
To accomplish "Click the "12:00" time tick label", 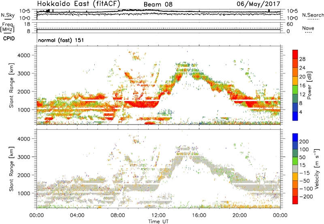I will point(158,216).
